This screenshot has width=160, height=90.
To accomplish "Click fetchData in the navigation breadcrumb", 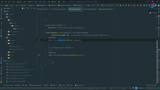I will 52,5.
